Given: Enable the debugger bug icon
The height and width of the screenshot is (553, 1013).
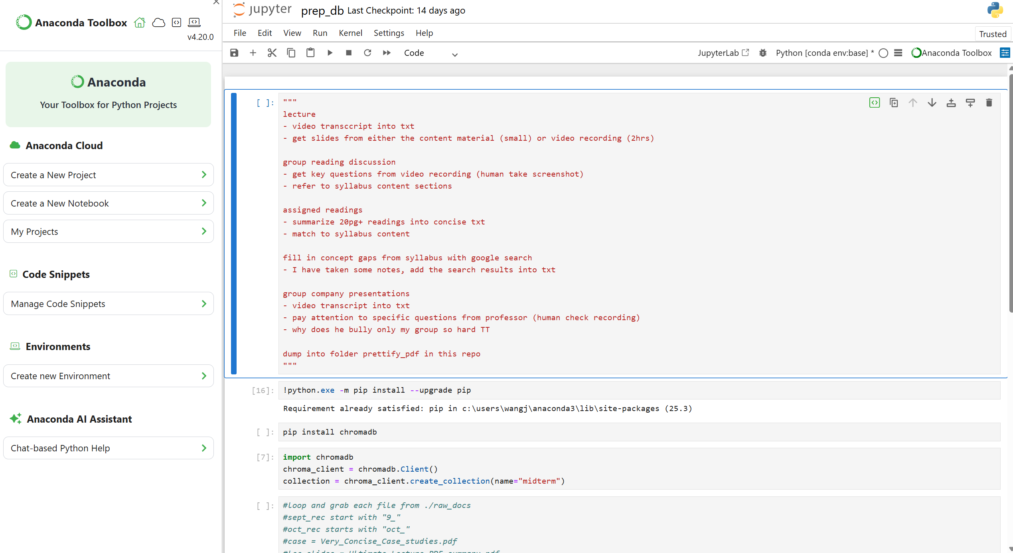Looking at the screenshot, I should tap(763, 53).
